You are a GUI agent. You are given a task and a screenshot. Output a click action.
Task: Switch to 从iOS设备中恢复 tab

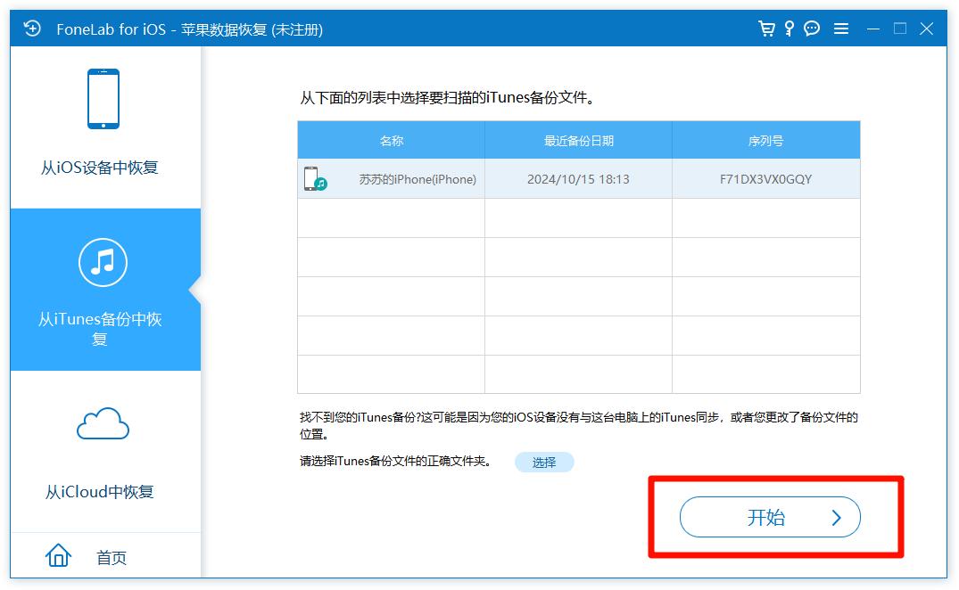[100, 168]
